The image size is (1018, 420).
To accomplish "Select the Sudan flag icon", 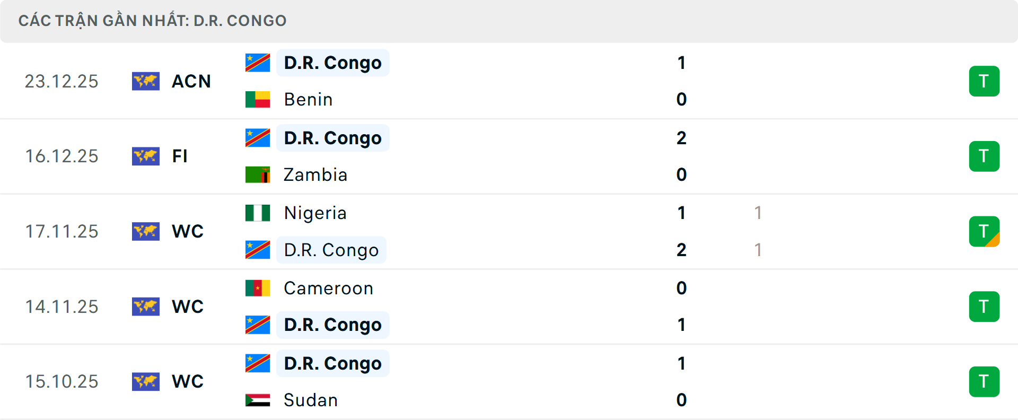I will point(258,400).
